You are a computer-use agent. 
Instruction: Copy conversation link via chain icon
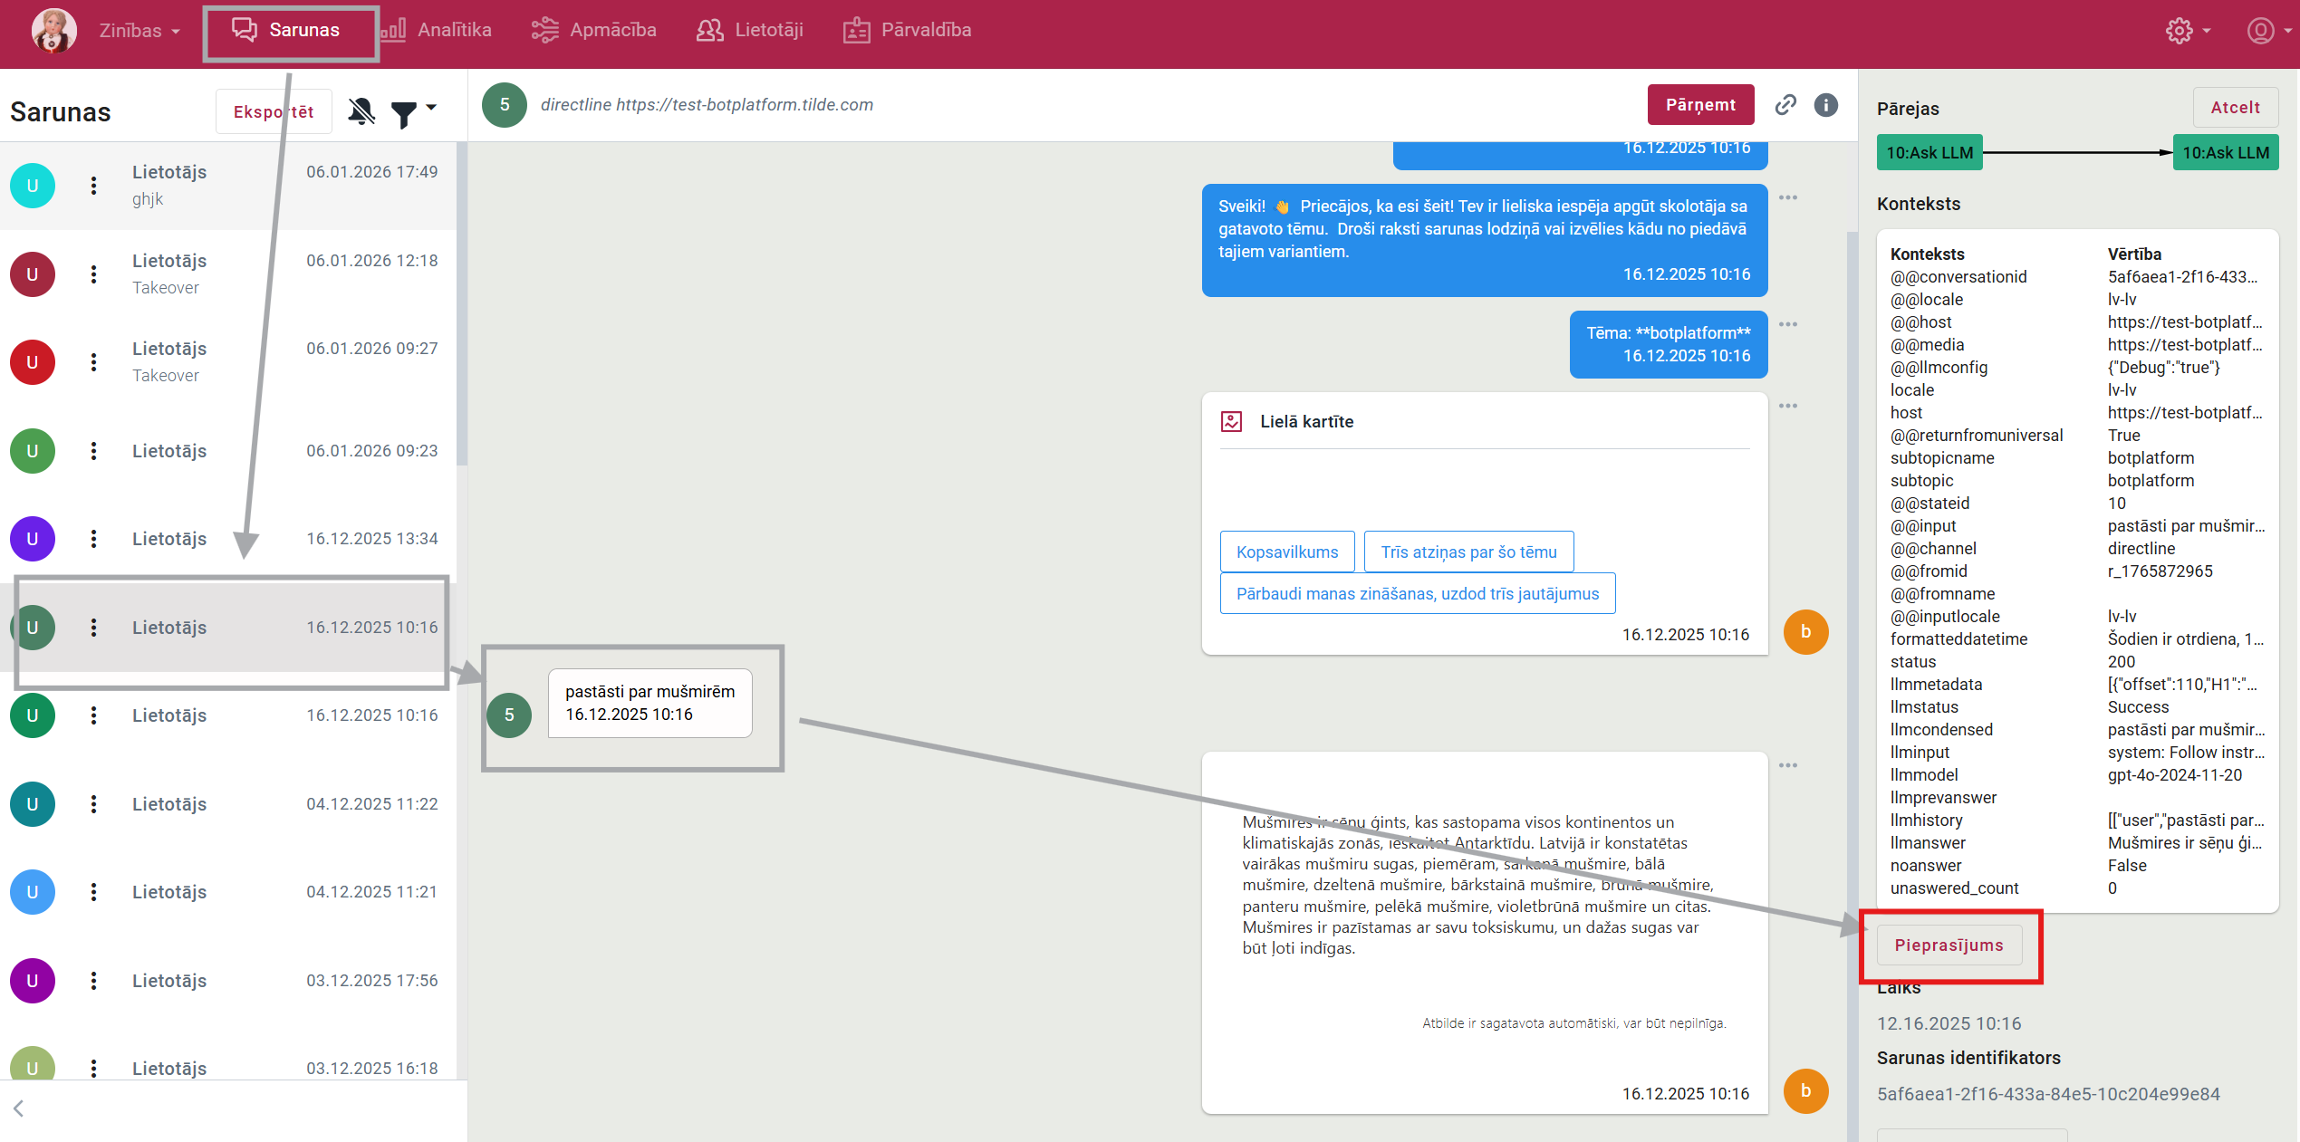pos(1785,105)
